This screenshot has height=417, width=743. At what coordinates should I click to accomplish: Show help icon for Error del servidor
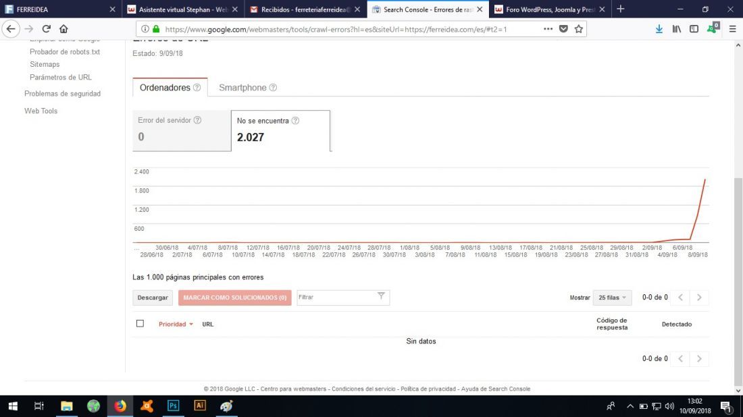[x=198, y=120]
